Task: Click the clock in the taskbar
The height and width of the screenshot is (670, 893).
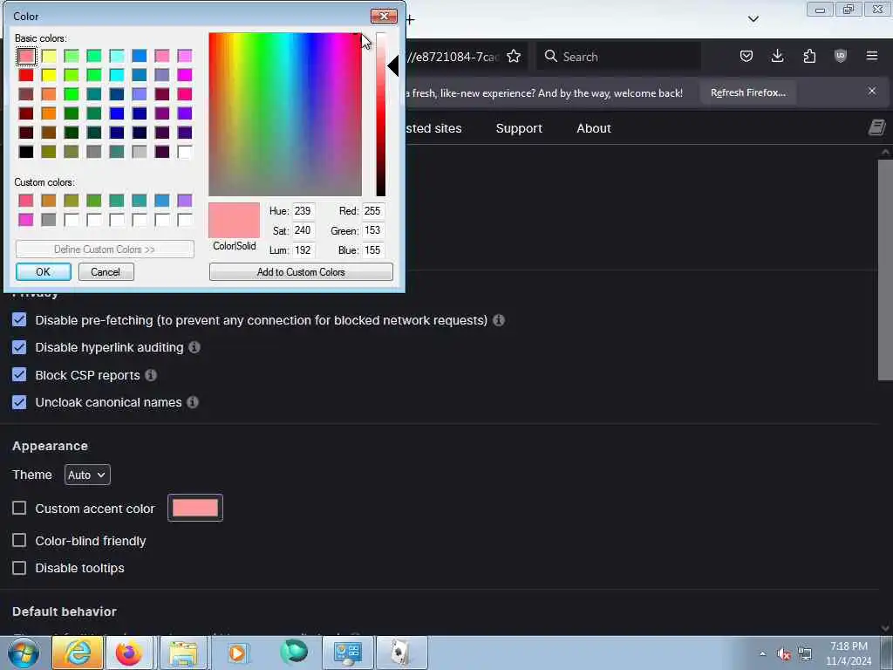Action: click(849, 653)
